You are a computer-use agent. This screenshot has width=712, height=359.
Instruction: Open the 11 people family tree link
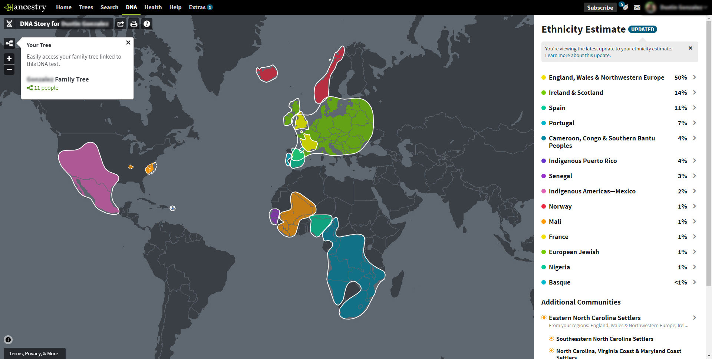[46, 88]
